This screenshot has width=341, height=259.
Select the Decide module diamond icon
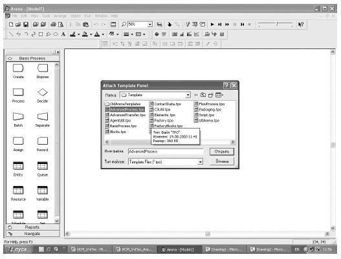click(x=43, y=92)
